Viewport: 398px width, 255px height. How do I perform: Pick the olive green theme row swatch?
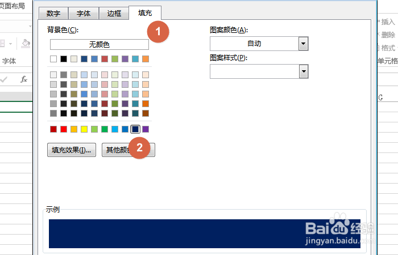115,59
